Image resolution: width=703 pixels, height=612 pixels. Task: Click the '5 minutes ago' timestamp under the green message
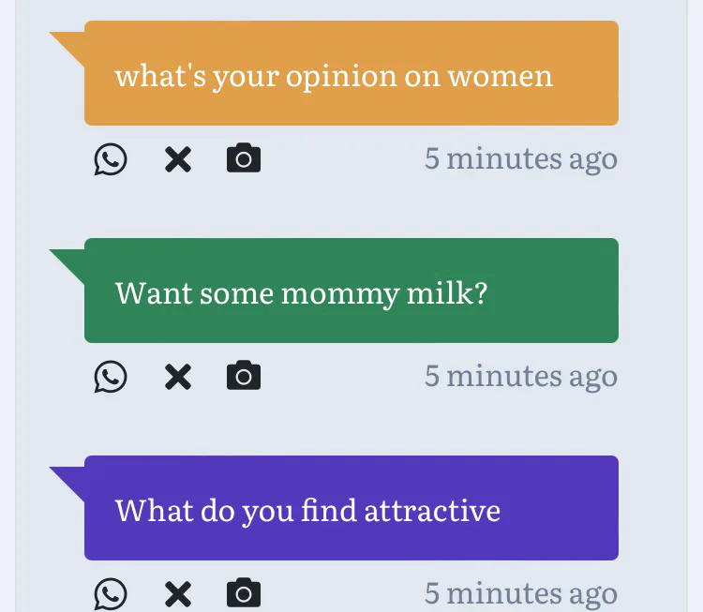coord(520,376)
